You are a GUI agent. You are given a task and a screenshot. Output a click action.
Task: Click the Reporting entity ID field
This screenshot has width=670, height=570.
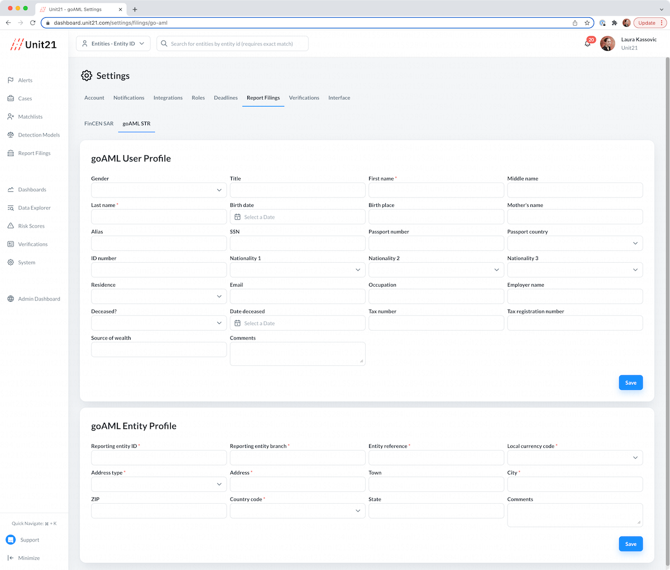coord(159,457)
